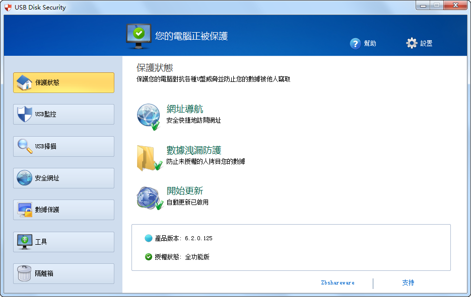Open the USB掃描 section
Viewport: 471px width, 297px height.
[x=63, y=146]
